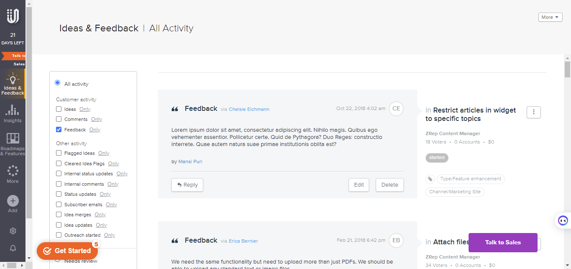Uncheck the Feedback filter checkbox
Viewport: 571px width, 269px height.
pos(59,129)
